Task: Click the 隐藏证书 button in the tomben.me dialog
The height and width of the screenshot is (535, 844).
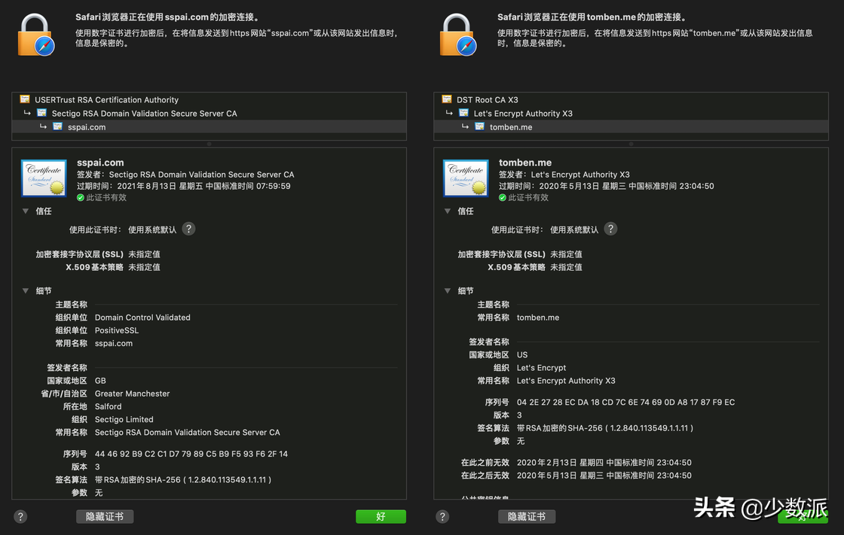Action: [x=526, y=517]
